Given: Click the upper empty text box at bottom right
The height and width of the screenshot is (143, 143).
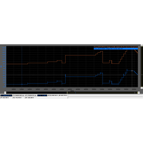Looking at the screenshot, I should (105, 96).
